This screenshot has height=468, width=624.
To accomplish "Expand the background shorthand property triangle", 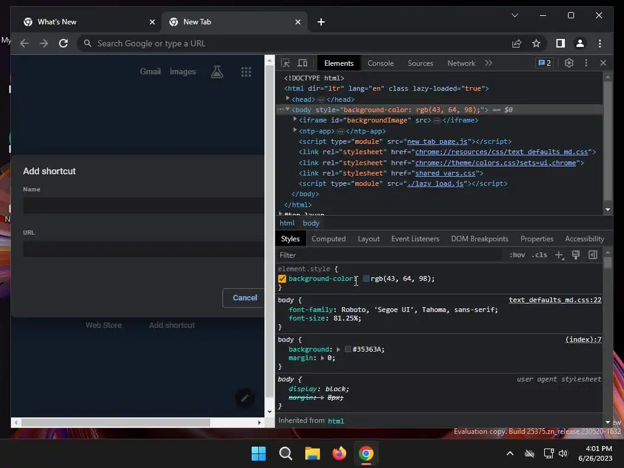I will click(338, 349).
